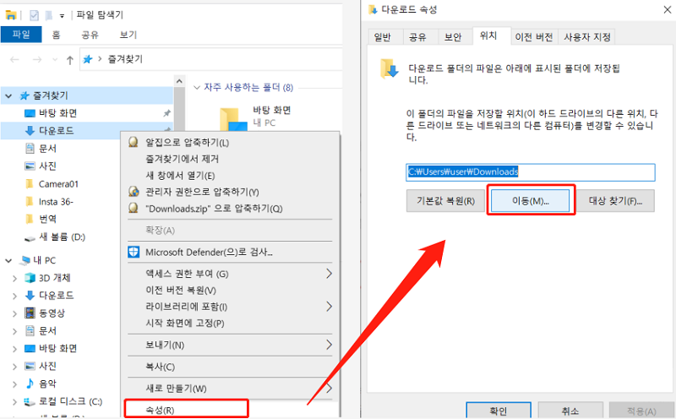Click the 로컬 디스크 (C:) drive icon
Viewport: 676px width, 419px height.
coord(30,401)
